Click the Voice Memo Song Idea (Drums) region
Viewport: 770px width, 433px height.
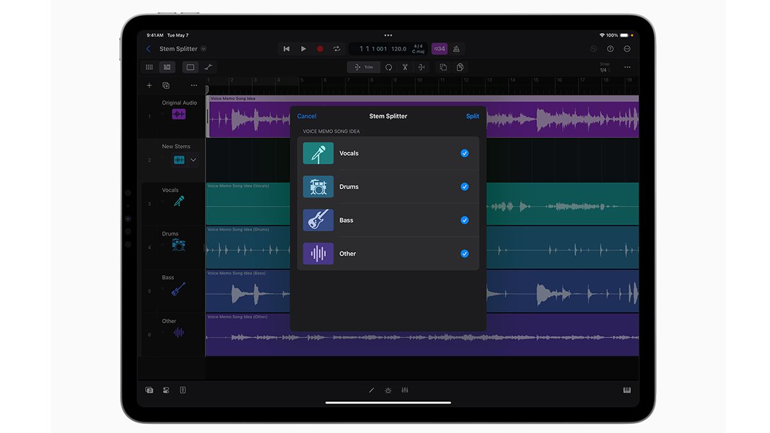(248, 248)
